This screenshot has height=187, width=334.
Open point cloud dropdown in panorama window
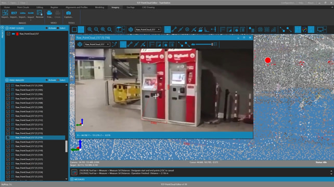pyautogui.click(x=97, y=45)
